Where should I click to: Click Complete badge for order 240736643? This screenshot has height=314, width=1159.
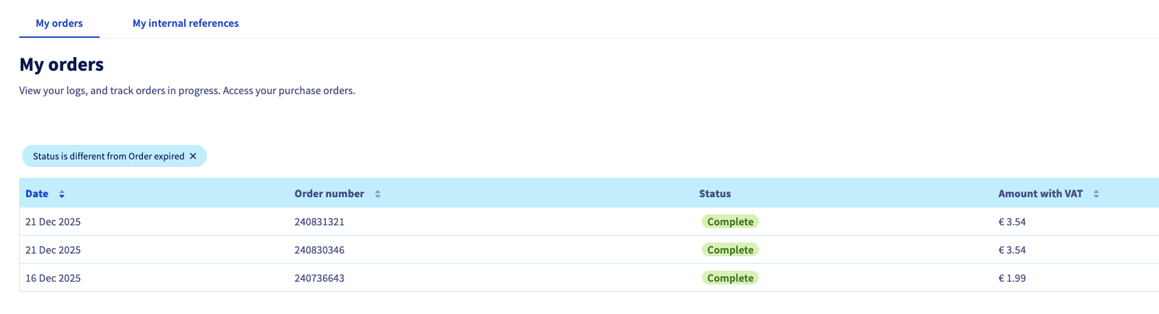[730, 278]
